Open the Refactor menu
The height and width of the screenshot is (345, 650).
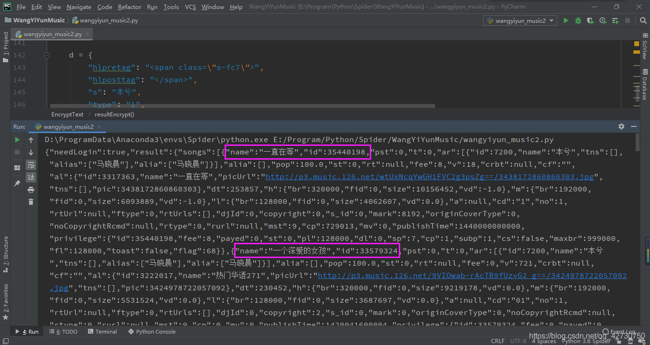pos(129,7)
